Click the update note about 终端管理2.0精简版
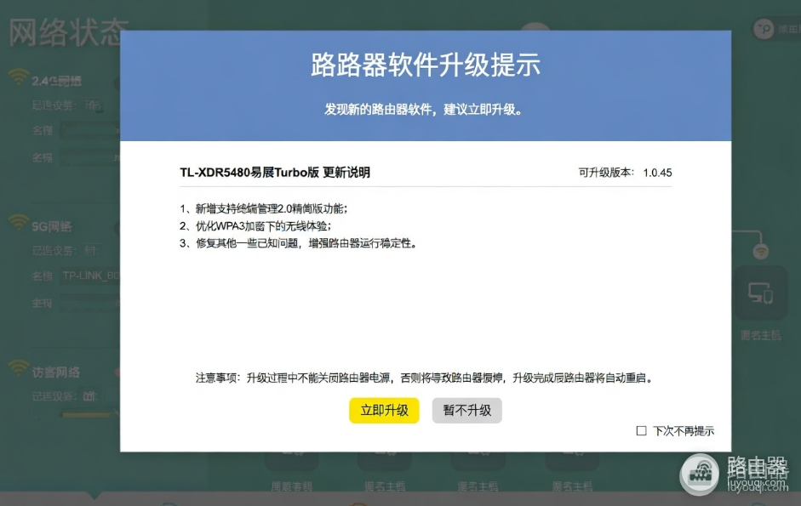This screenshot has width=801, height=506. [x=264, y=208]
